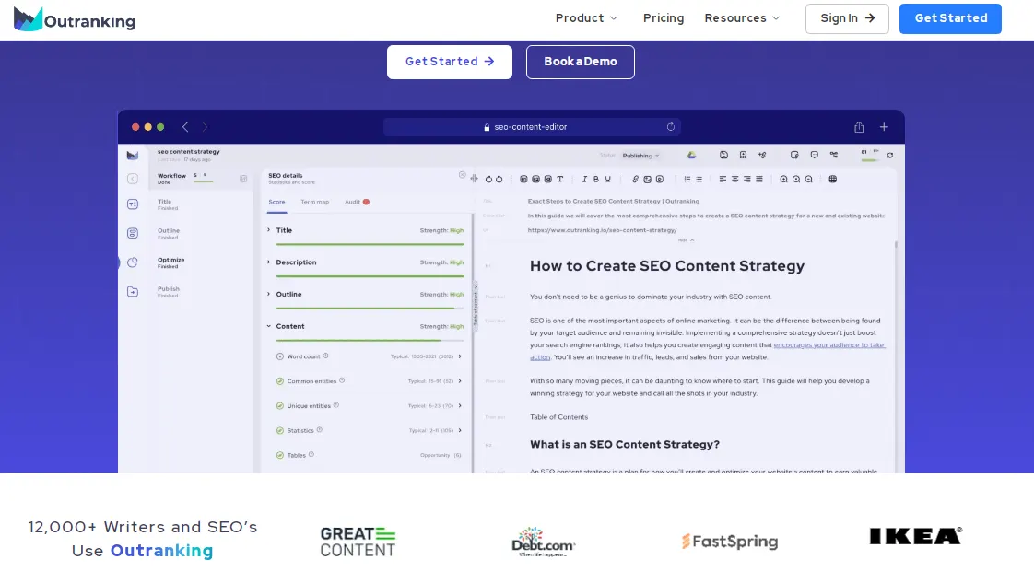Click the refresh score icon at top right
The image size is (1034, 583).
click(x=890, y=156)
